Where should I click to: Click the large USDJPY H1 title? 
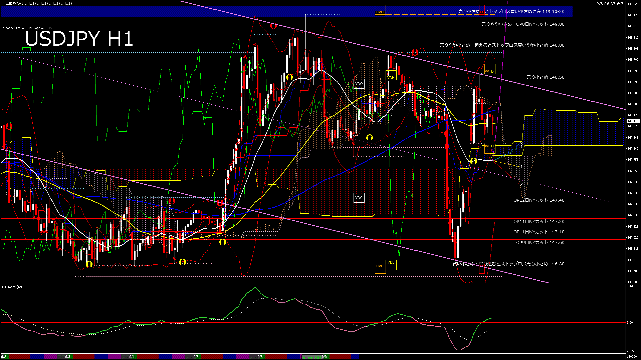tap(79, 39)
